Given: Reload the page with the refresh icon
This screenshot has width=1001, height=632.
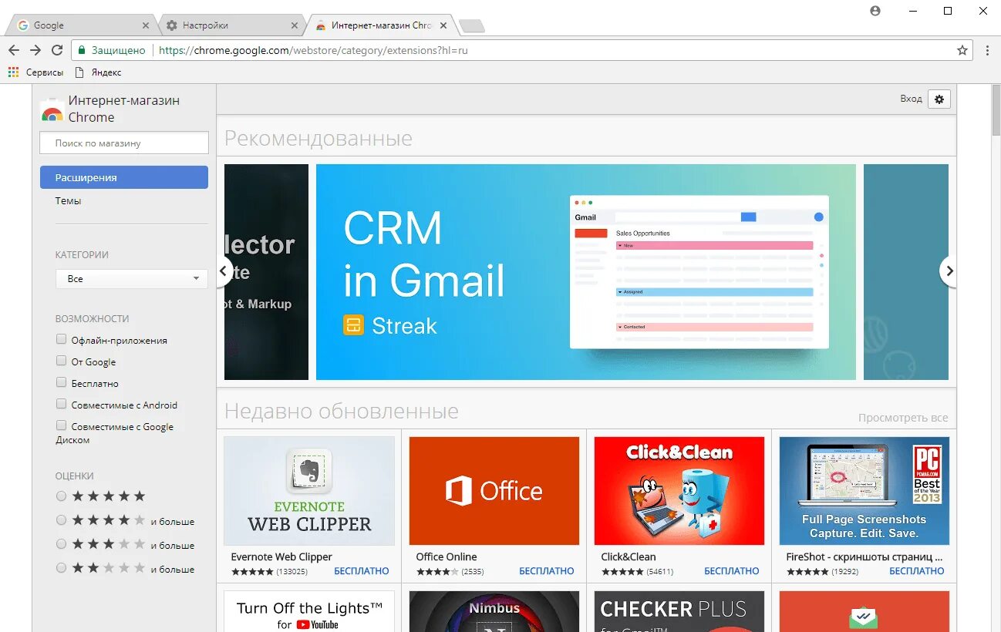Looking at the screenshot, I should 57,50.
